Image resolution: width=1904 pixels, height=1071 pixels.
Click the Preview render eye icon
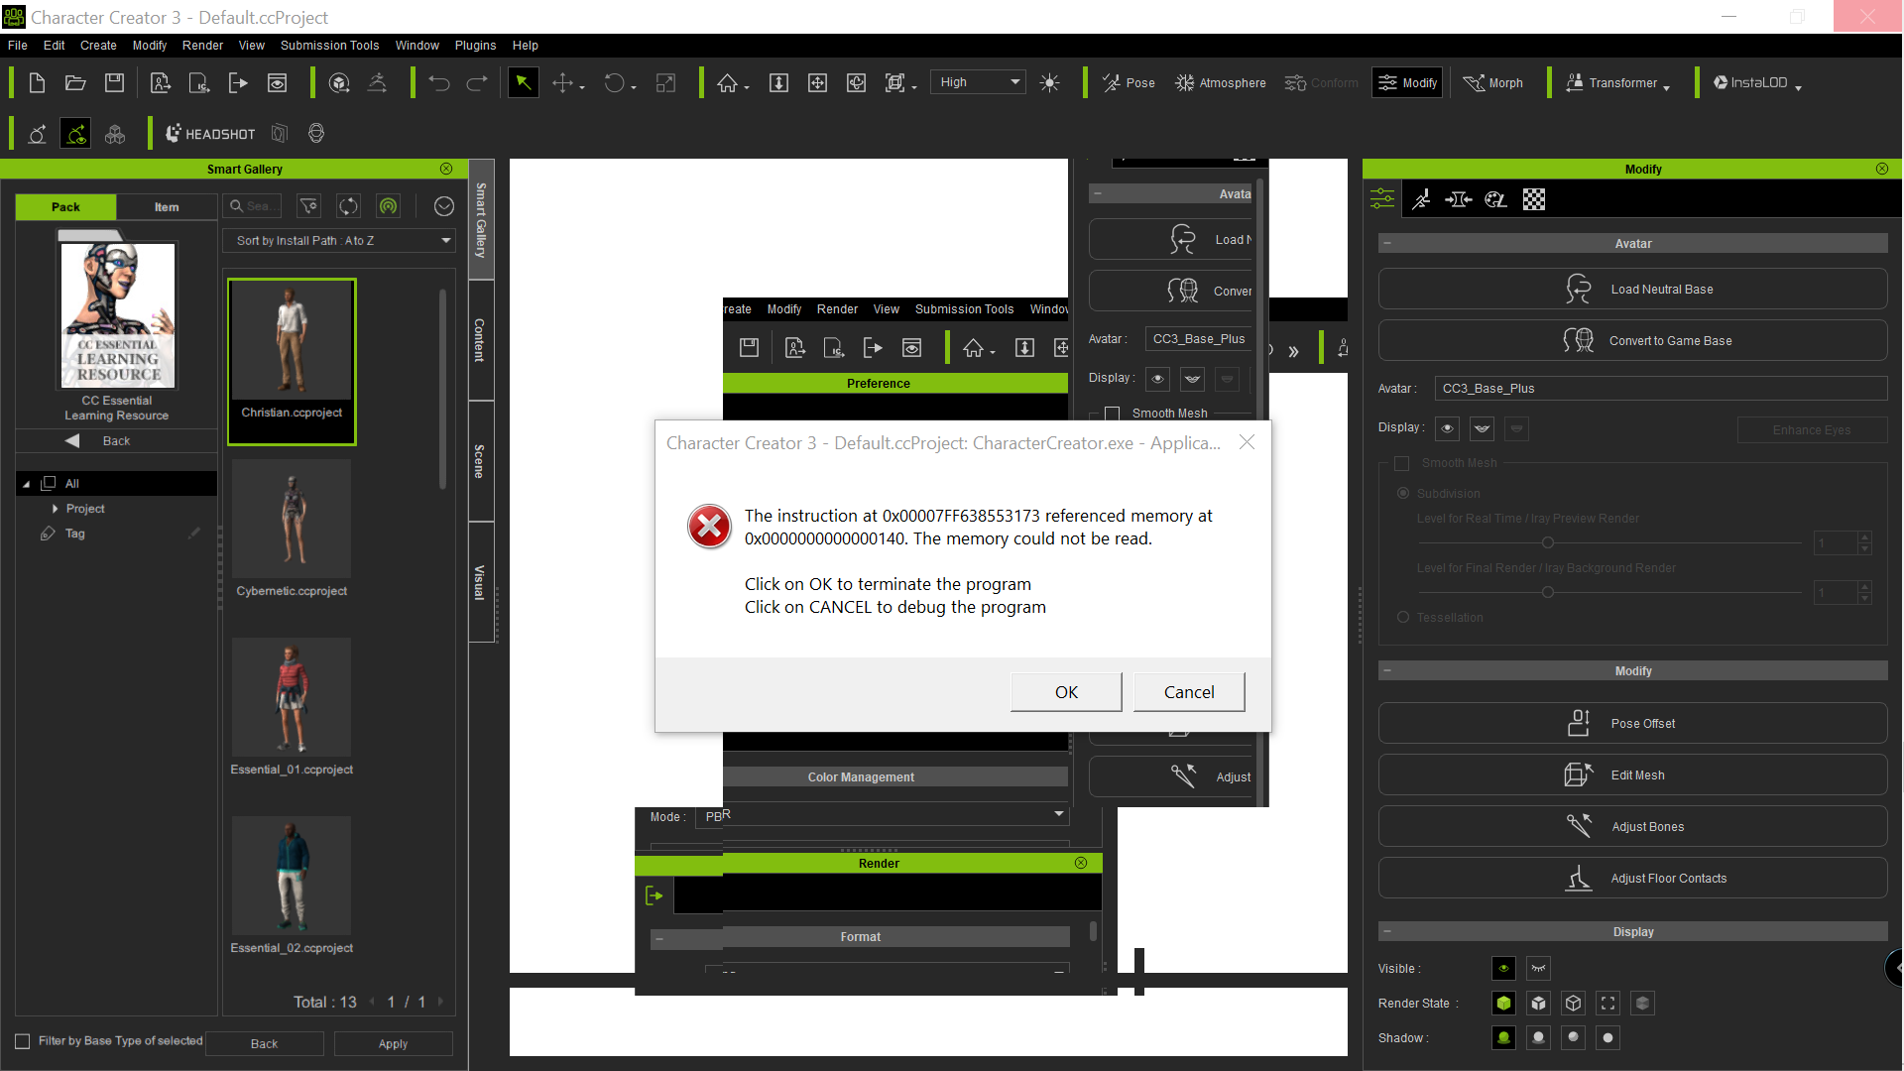(x=277, y=83)
